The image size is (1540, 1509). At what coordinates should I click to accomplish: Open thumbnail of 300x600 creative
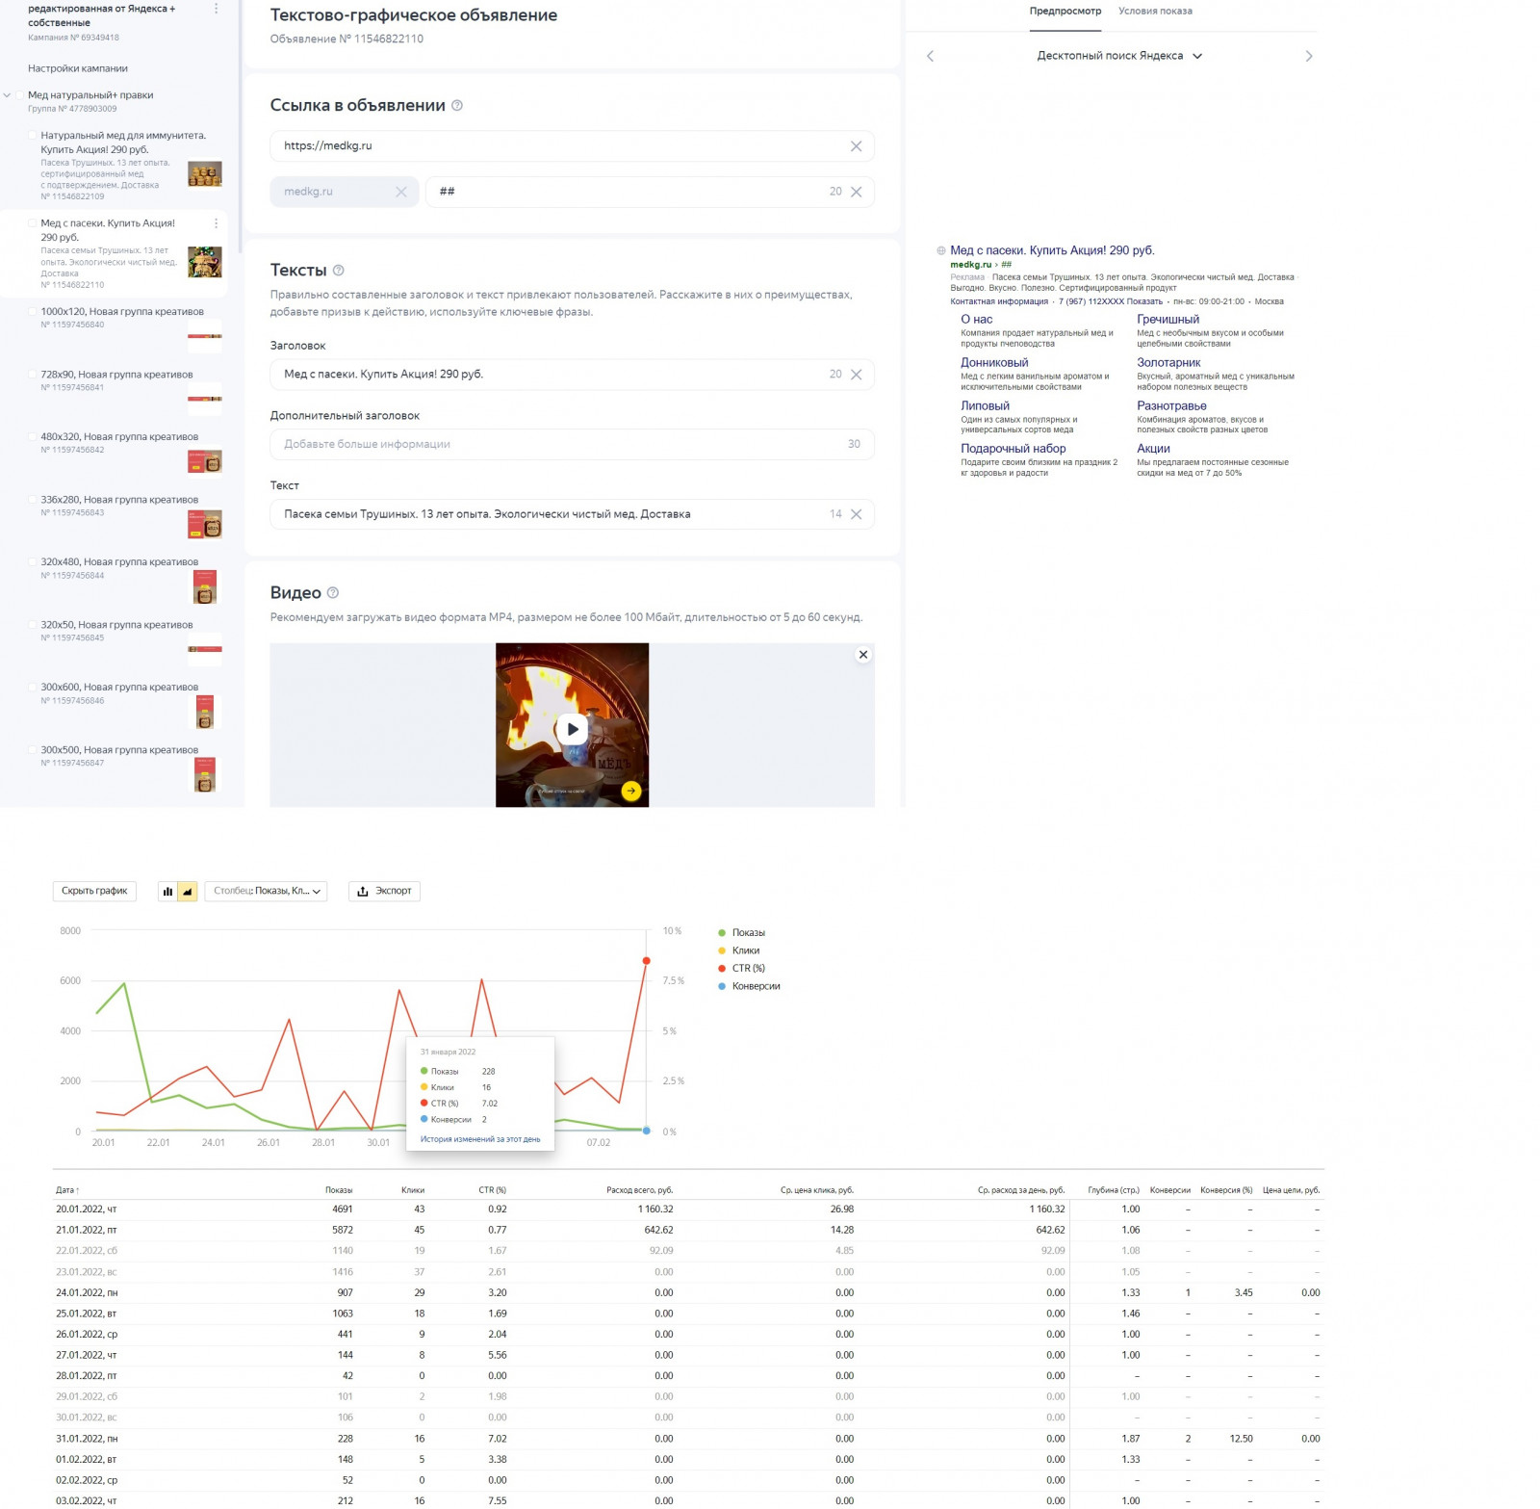[x=205, y=713]
